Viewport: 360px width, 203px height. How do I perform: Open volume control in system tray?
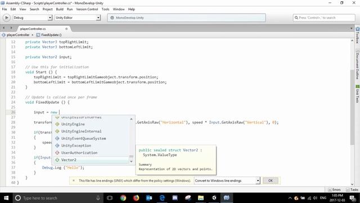[x=315, y=198]
